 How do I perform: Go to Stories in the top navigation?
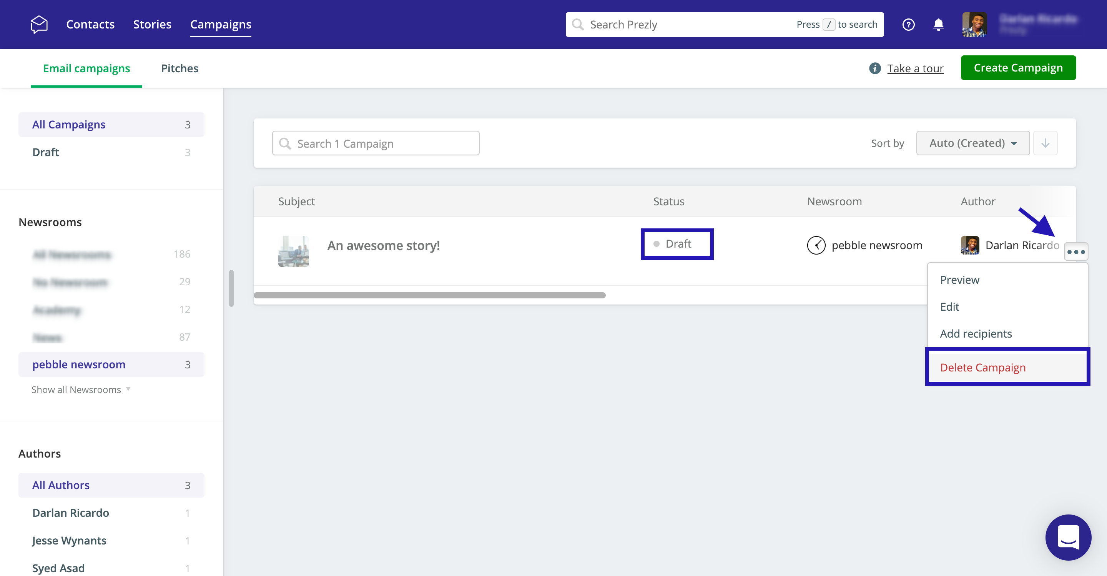152,25
